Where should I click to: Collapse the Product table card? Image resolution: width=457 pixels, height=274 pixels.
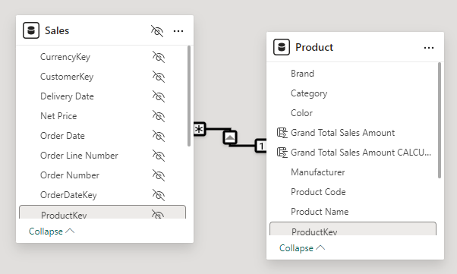click(x=302, y=247)
